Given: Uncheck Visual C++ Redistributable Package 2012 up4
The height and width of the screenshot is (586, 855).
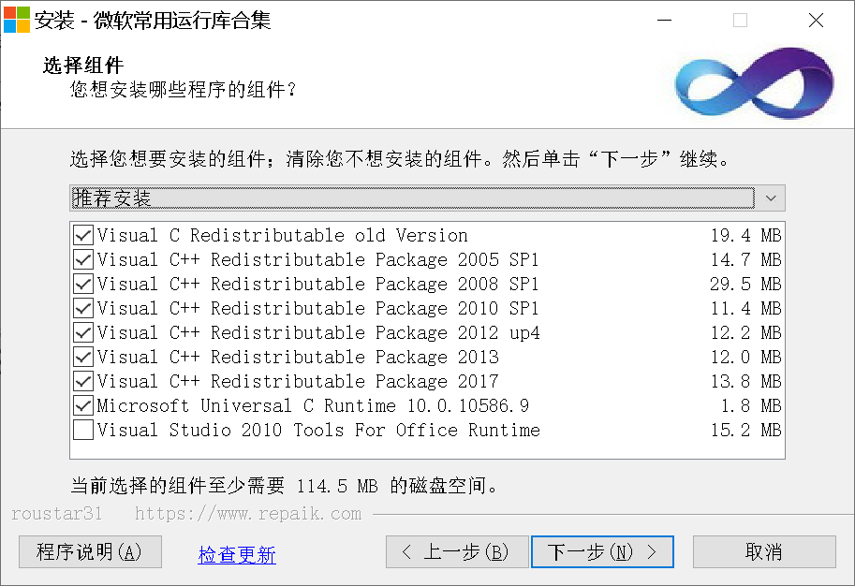Looking at the screenshot, I should coord(83,332).
